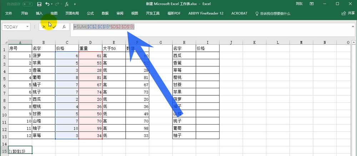Click cell 柚子 in column H
Screen dimensions: 357x156
click(184, 136)
